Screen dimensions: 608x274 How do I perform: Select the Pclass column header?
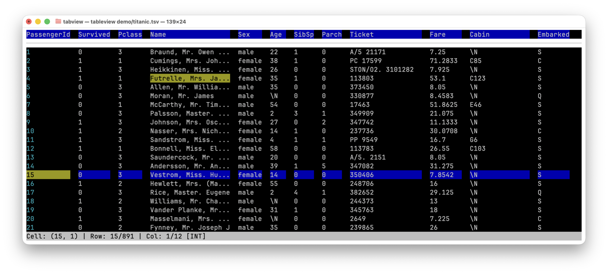[130, 34]
